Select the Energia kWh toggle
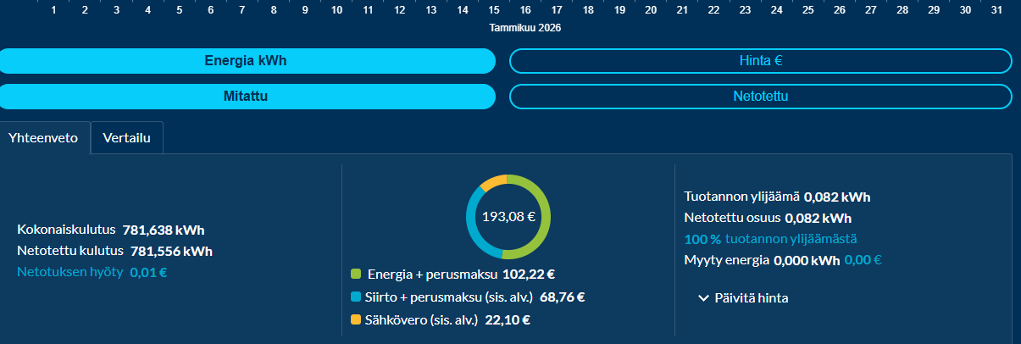1021x344 pixels. pos(247,61)
